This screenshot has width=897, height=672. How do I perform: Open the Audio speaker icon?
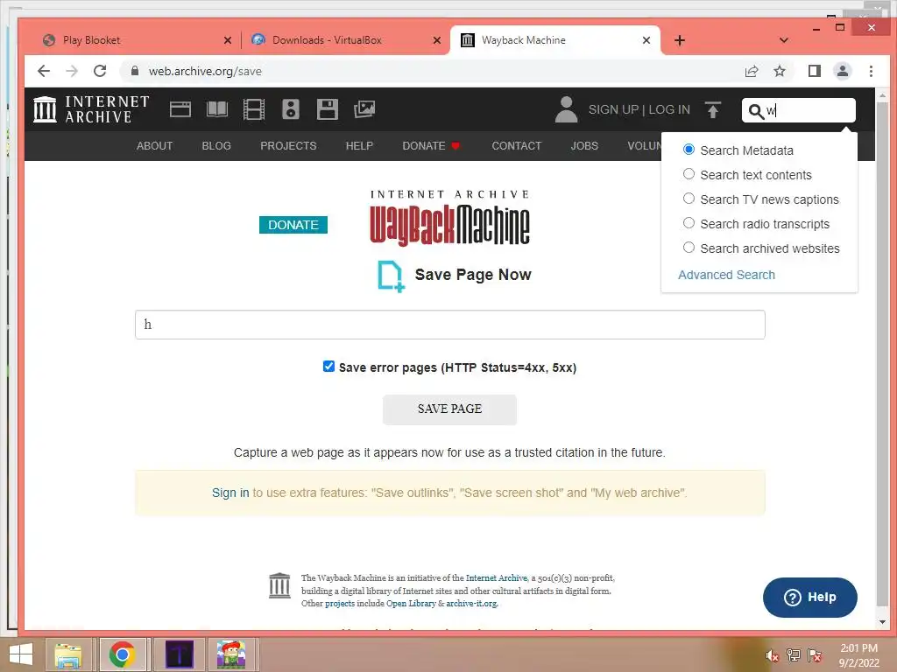click(x=291, y=109)
